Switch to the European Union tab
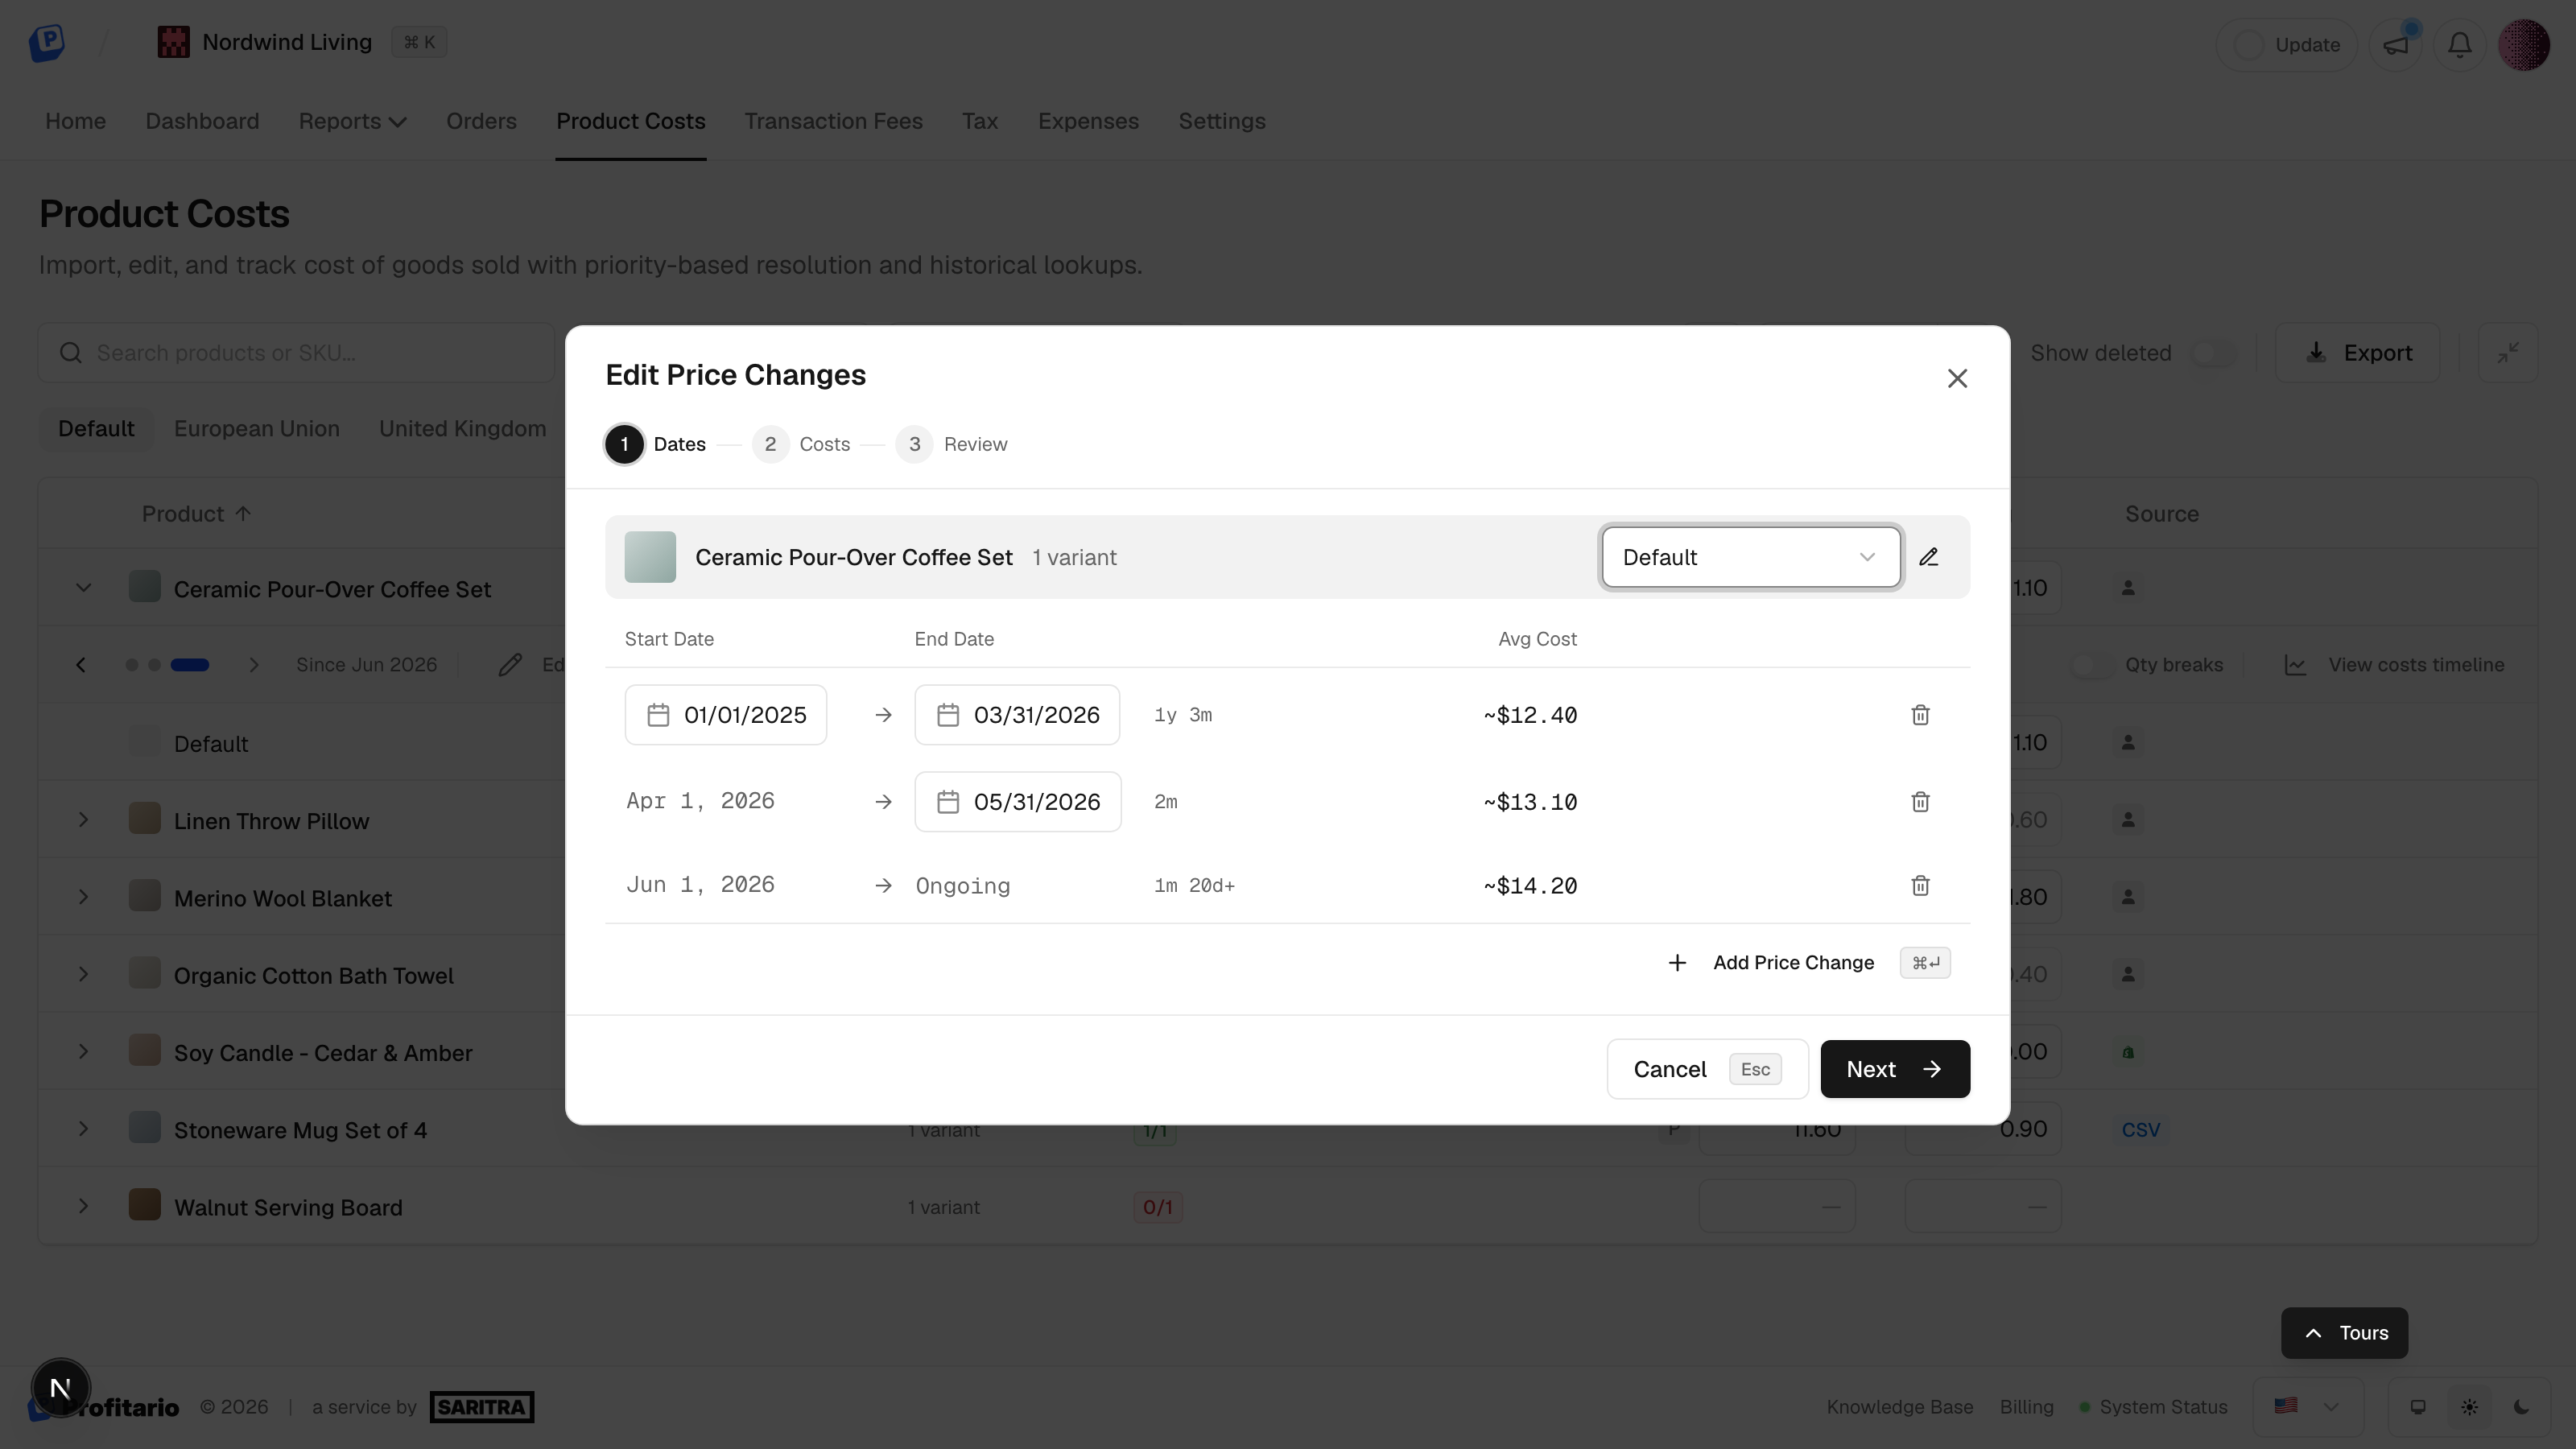This screenshot has height=1449, width=2576. pyautogui.click(x=257, y=428)
